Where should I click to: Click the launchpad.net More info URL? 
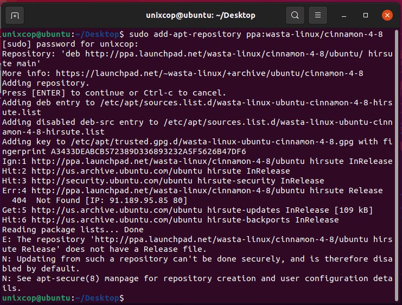[x=209, y=73]
